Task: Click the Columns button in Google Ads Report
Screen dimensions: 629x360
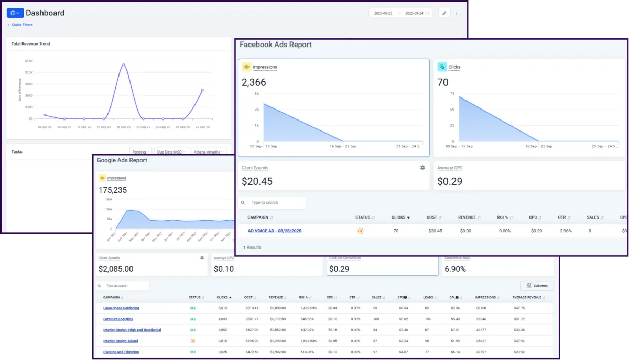Action: [537, 286]
